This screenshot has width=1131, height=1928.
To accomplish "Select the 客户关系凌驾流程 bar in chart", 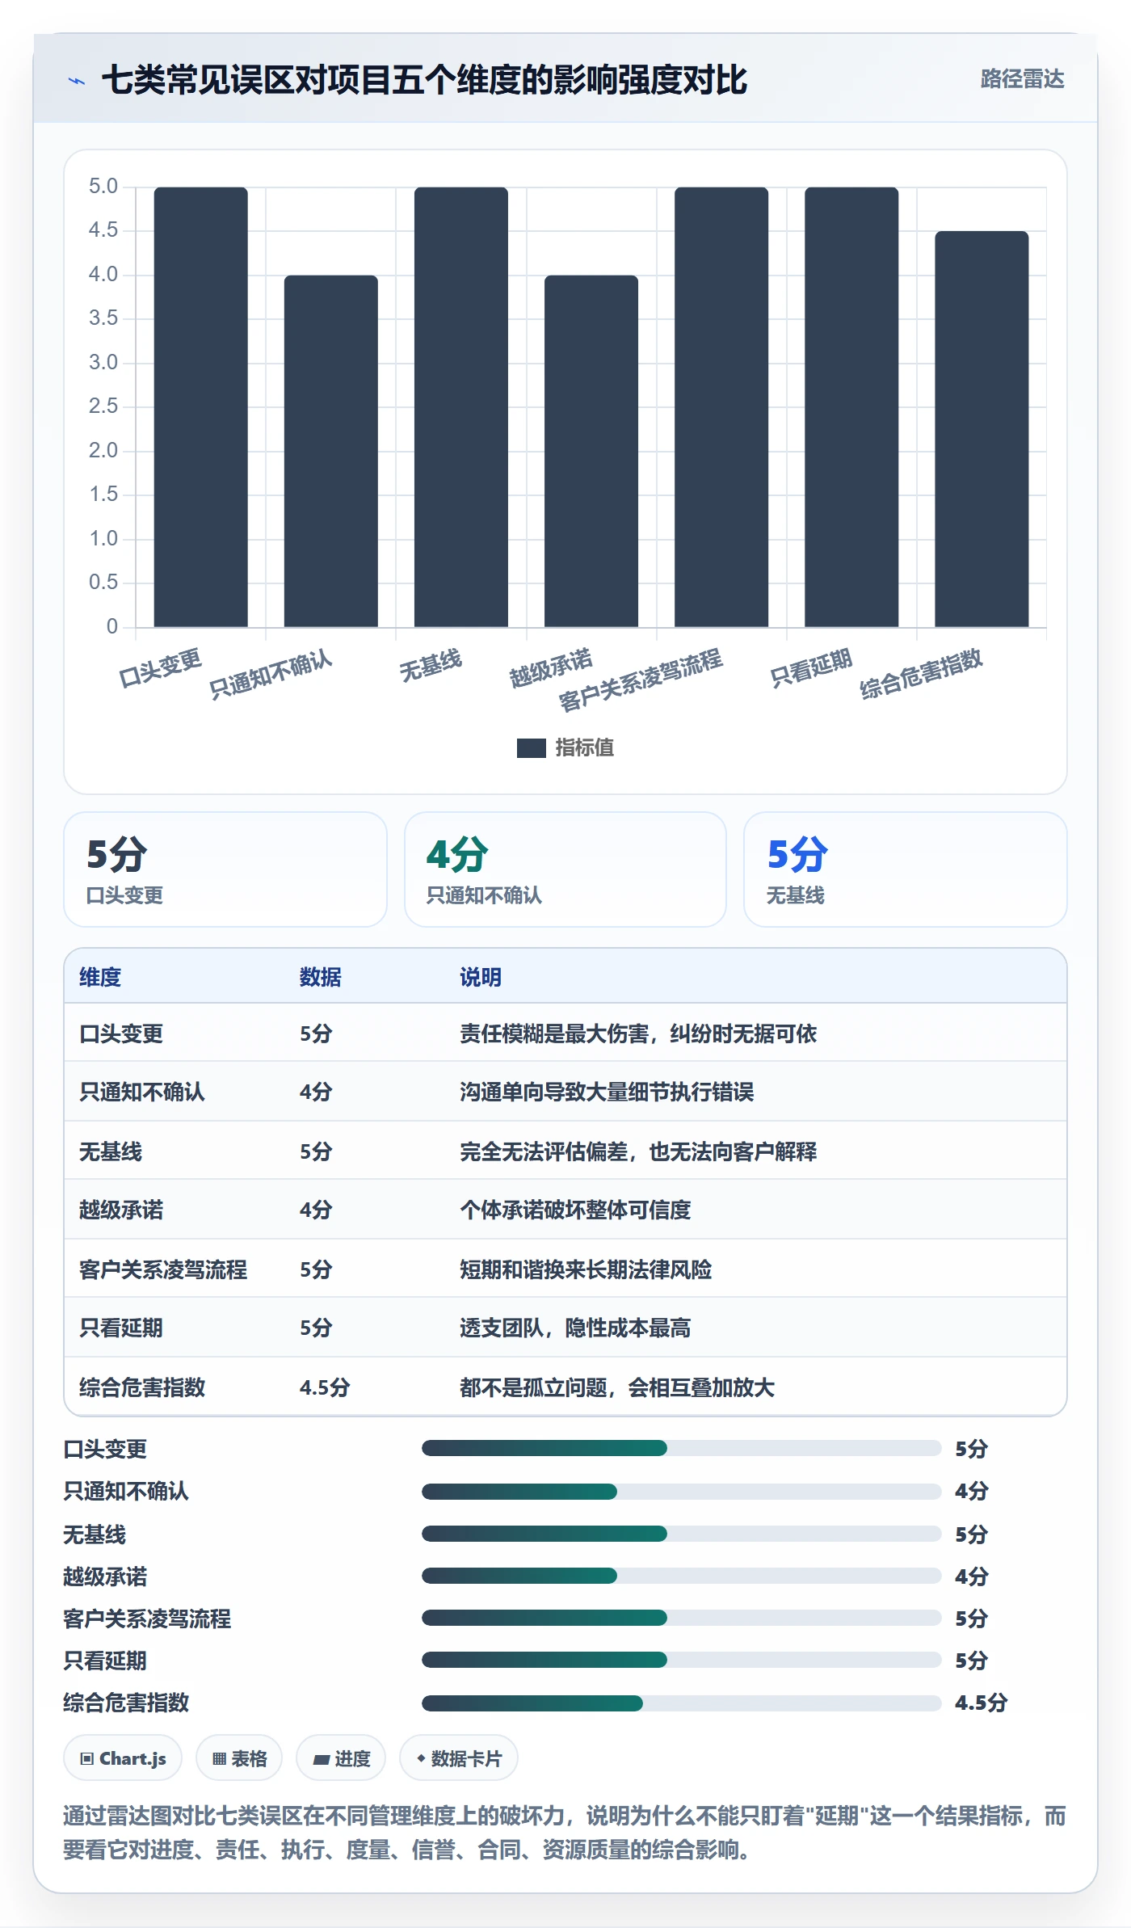I will point(721,406).
